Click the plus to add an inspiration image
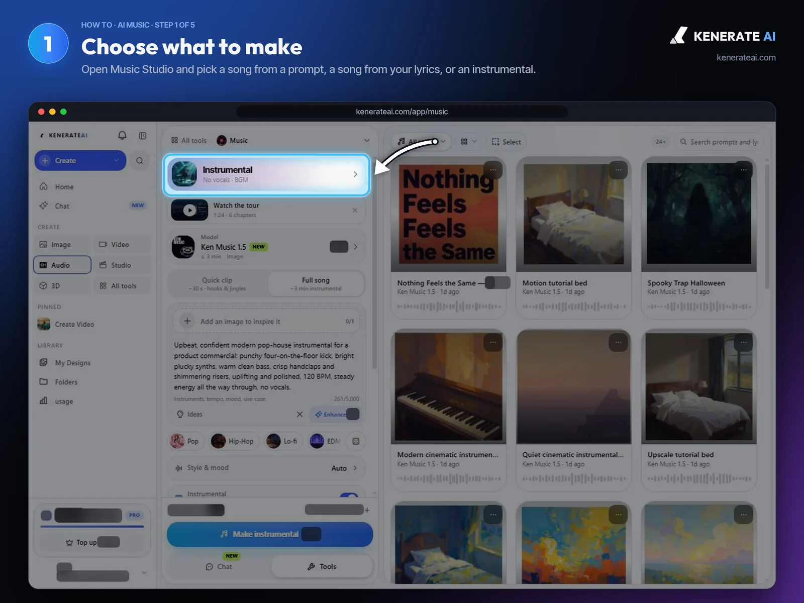804x603 pixels. [187, 321]
